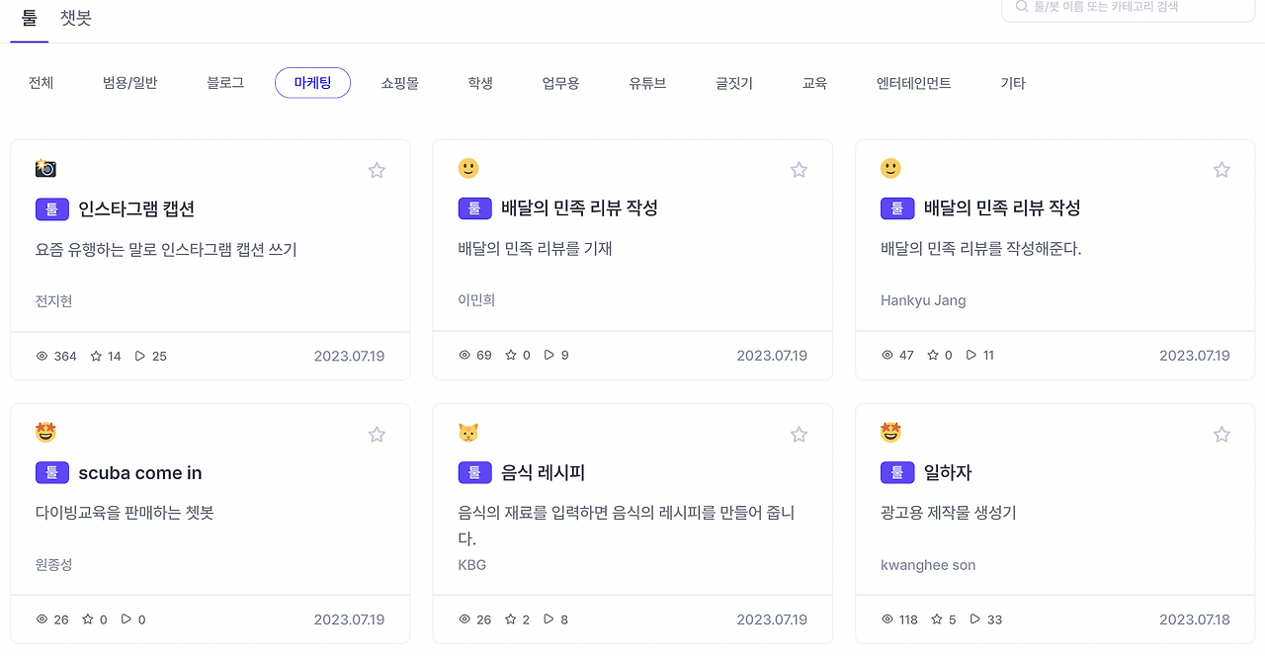Select the 툴 tab
The width and height of the screenshot is (1265, 656).
tap(30, 18)
